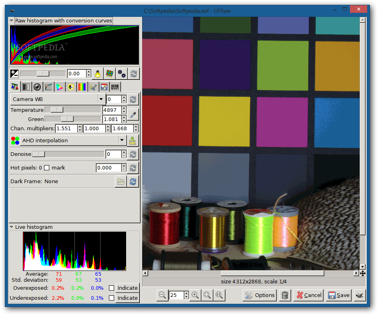378x315 pixels.
Task: Open the EXIF tab
Action: click(x=115, y=87)
